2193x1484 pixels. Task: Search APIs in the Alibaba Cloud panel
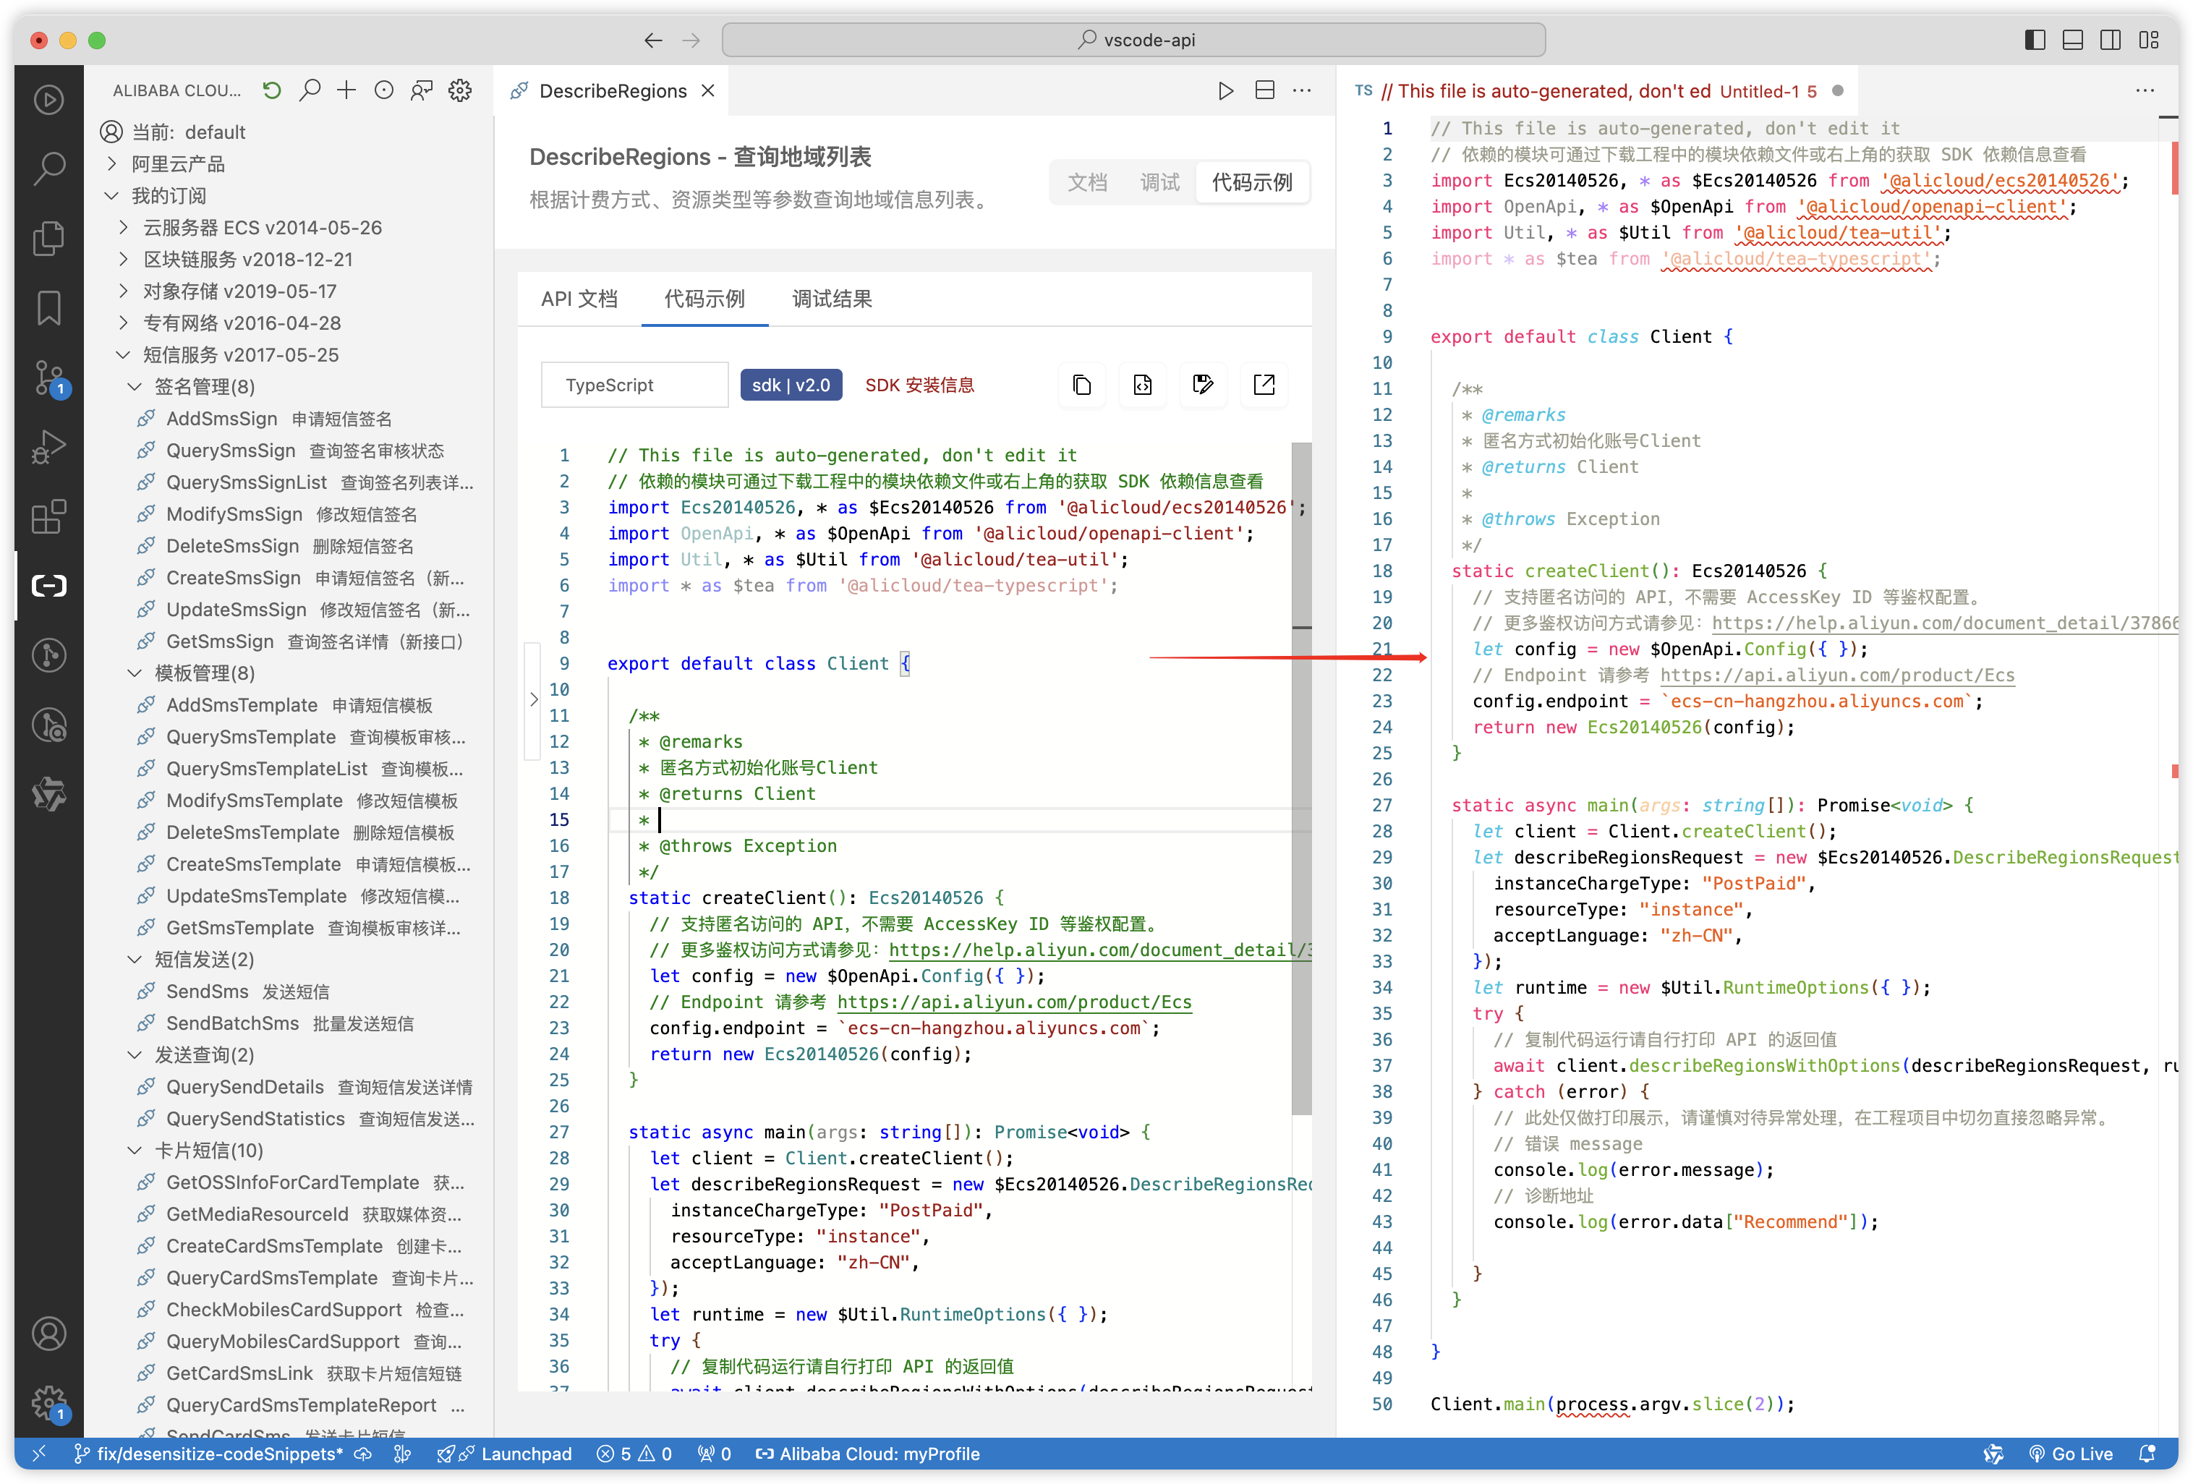310,90
